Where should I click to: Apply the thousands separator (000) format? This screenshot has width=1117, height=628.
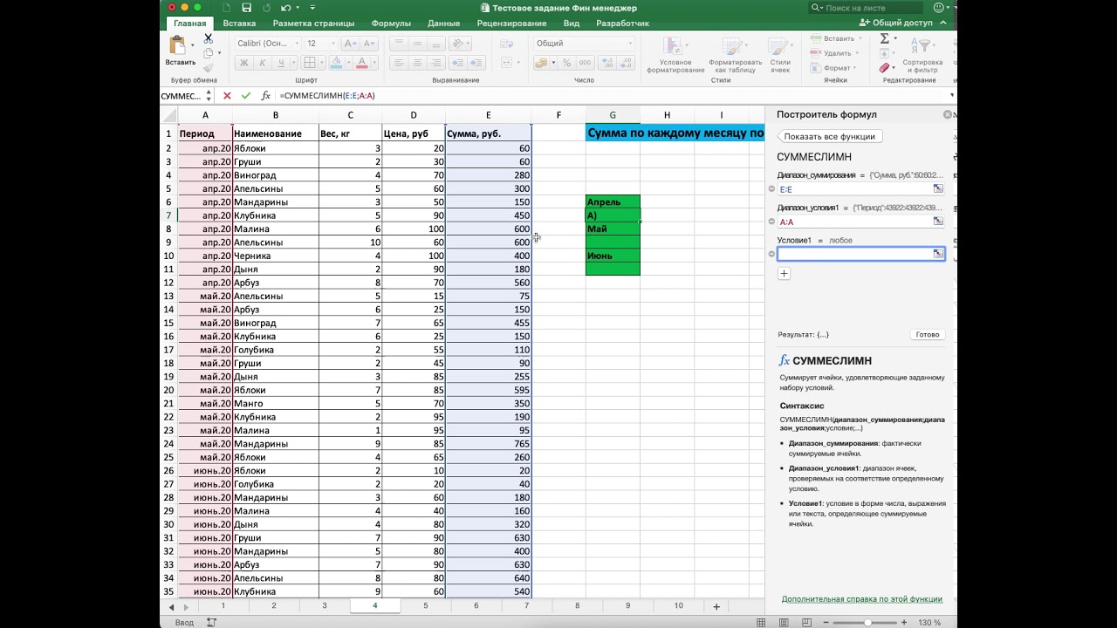(585, 63)
